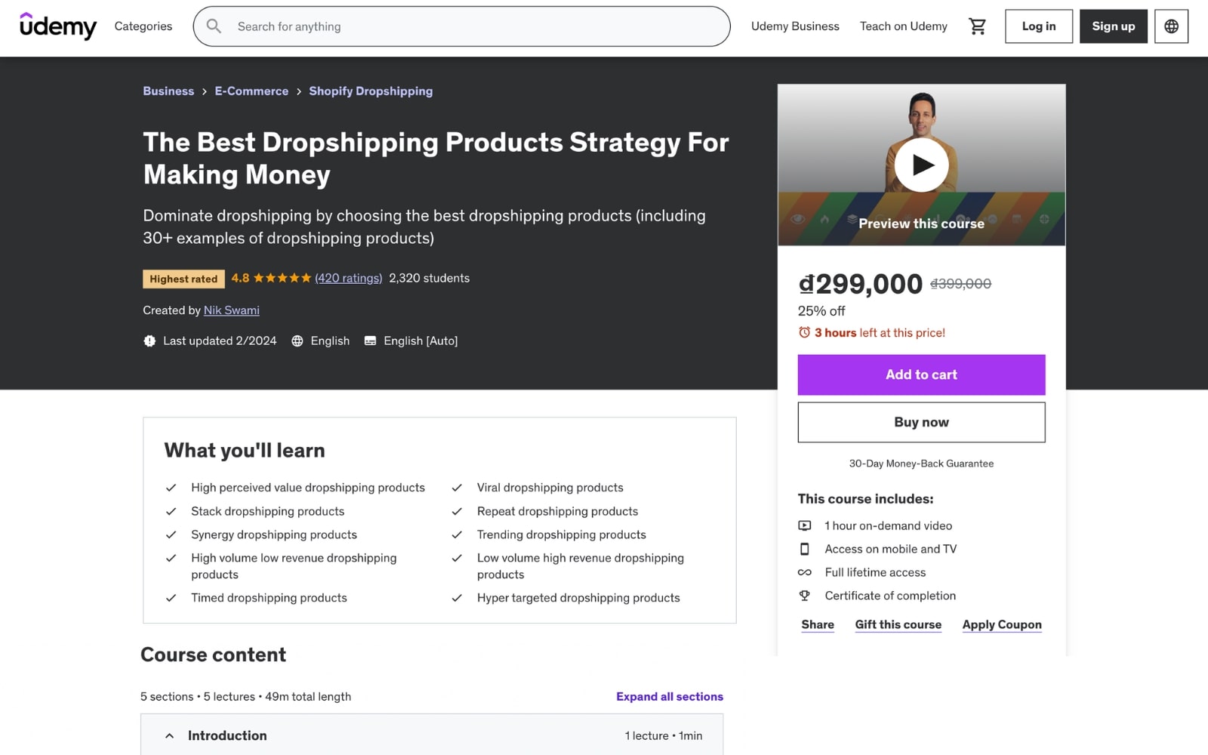The width and height of the screenshot is (1208, 755).
Task: Expand all course sections
Action: (670, 696)
